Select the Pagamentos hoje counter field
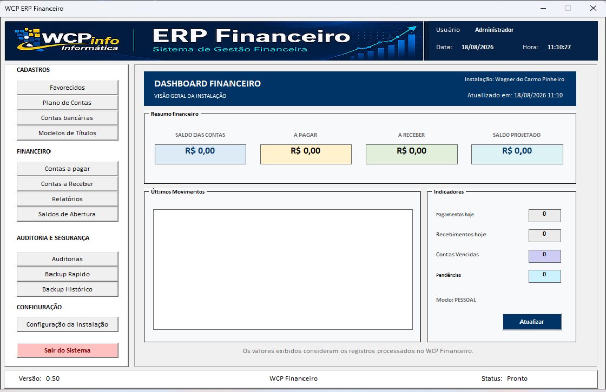 544,216
